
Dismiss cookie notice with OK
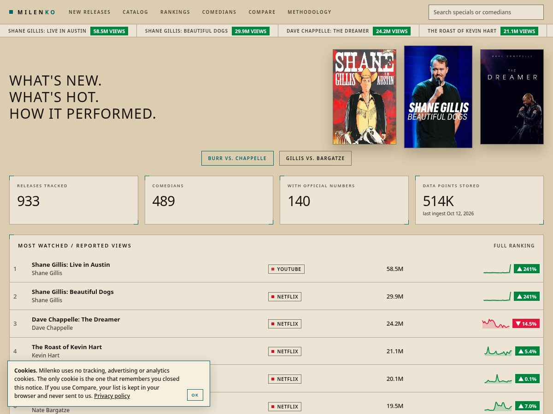[x=195, y=395]
